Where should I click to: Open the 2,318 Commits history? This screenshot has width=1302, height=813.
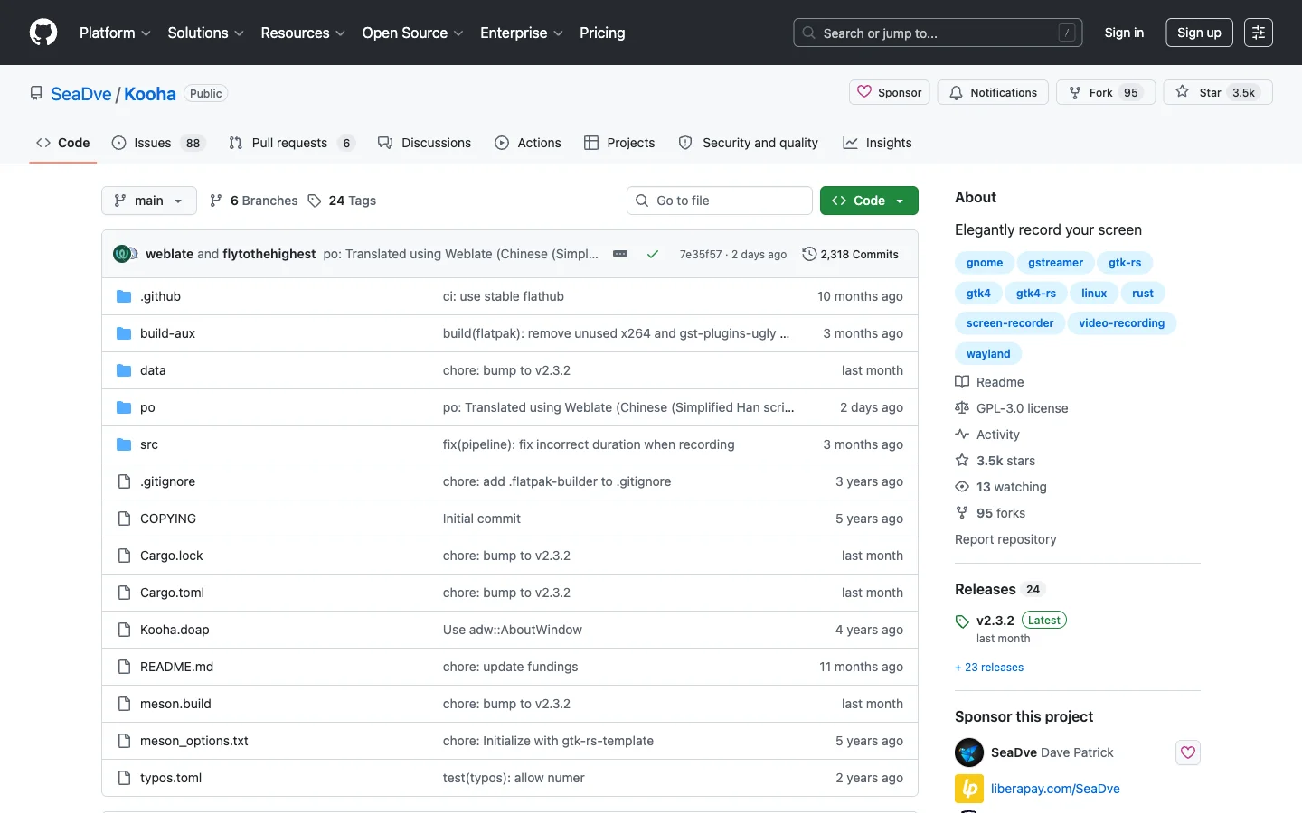pyautogui.click(x=851, y=254)
